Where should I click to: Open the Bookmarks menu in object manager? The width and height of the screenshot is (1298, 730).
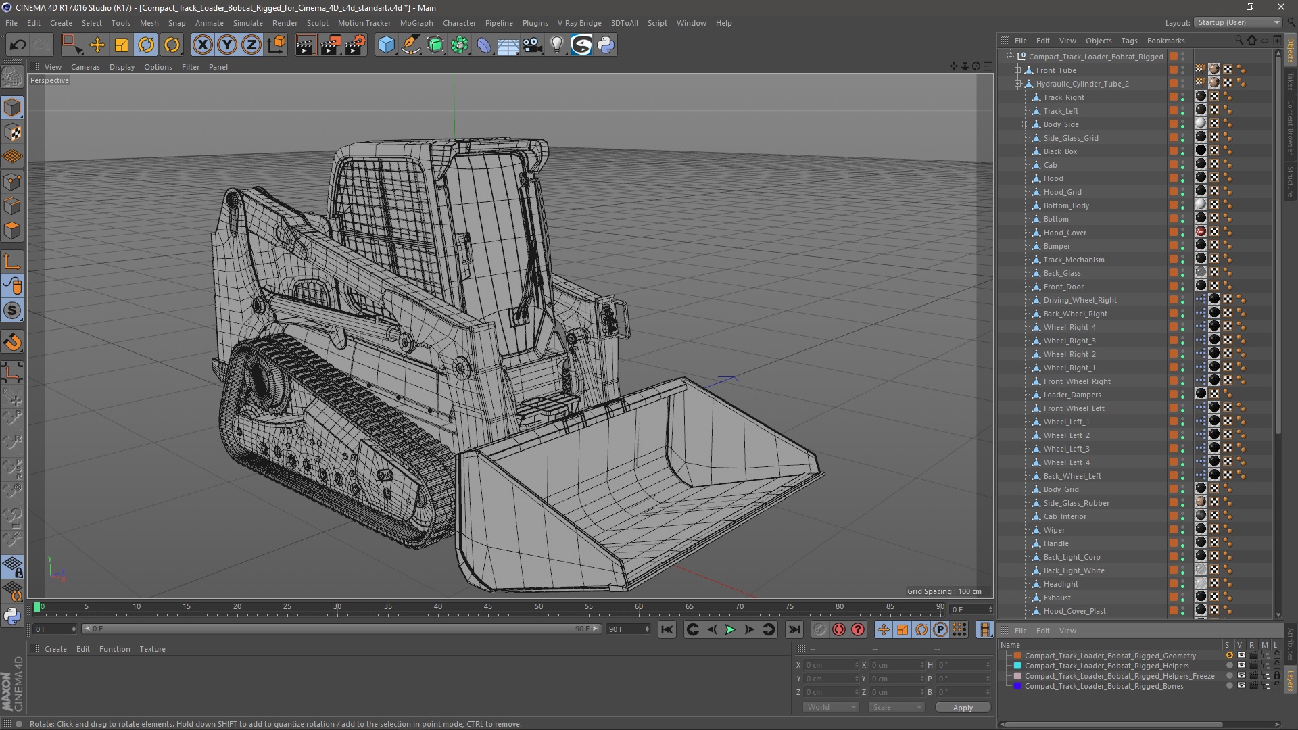(1165, 41)
